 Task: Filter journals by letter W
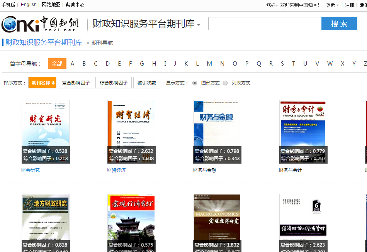[330, 64]
